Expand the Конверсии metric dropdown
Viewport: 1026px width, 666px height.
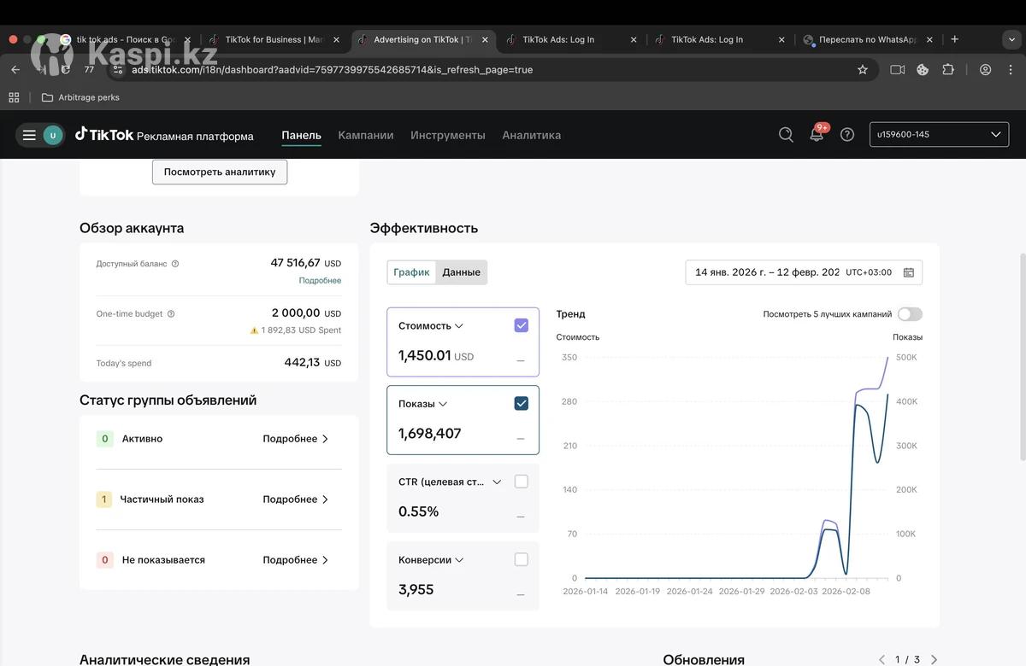click(x=459, y=560)
